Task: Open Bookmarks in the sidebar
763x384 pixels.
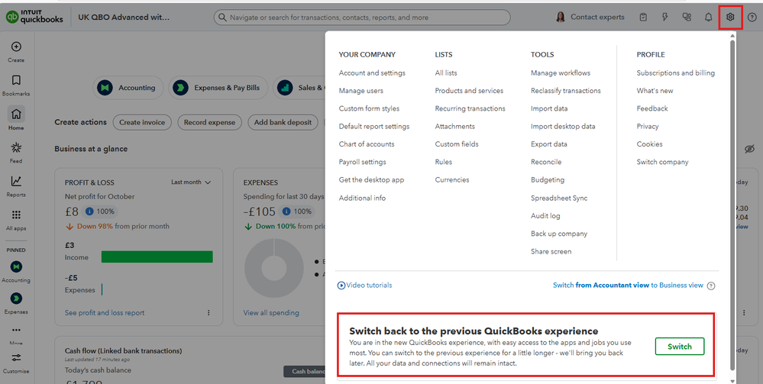Action: 16,86
